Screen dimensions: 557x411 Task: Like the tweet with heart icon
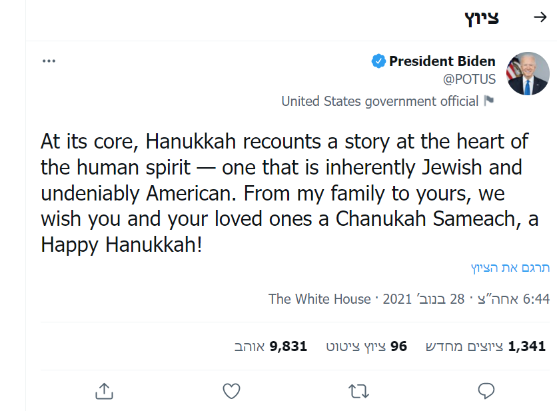coord(231,391)
